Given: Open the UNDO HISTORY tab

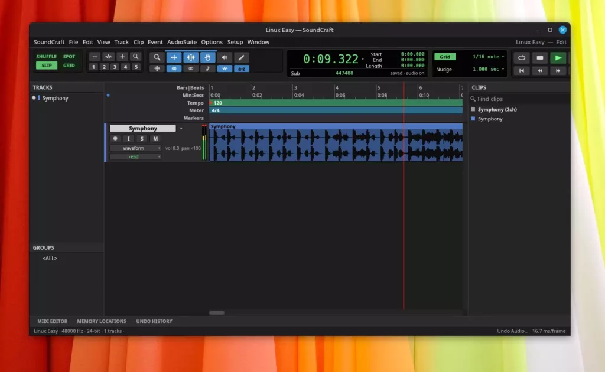Looking at the screenshot, I should [x=154, y=321].
